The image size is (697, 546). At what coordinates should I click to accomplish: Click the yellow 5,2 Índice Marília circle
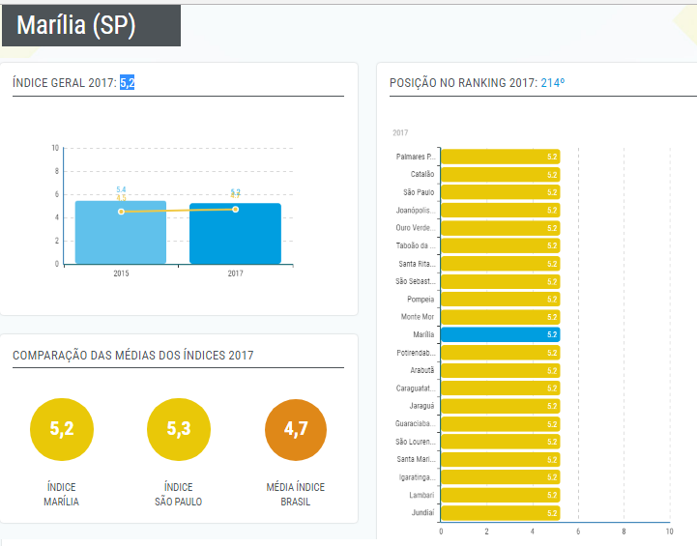pyautogui.click(x=61, y=429)
